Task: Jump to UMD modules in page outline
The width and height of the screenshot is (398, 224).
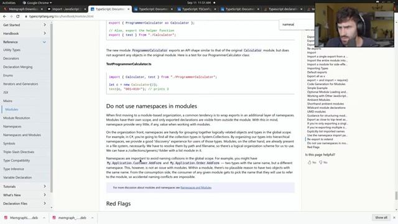Action: [x=317, y=111]
